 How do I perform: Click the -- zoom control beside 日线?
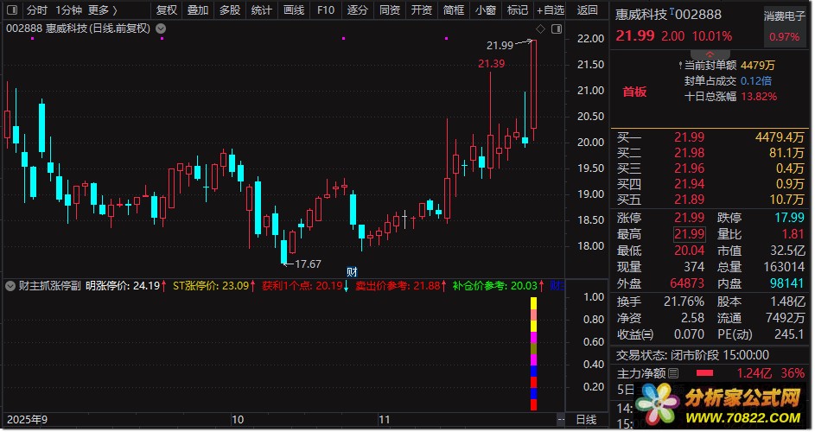tap(561, 419)
